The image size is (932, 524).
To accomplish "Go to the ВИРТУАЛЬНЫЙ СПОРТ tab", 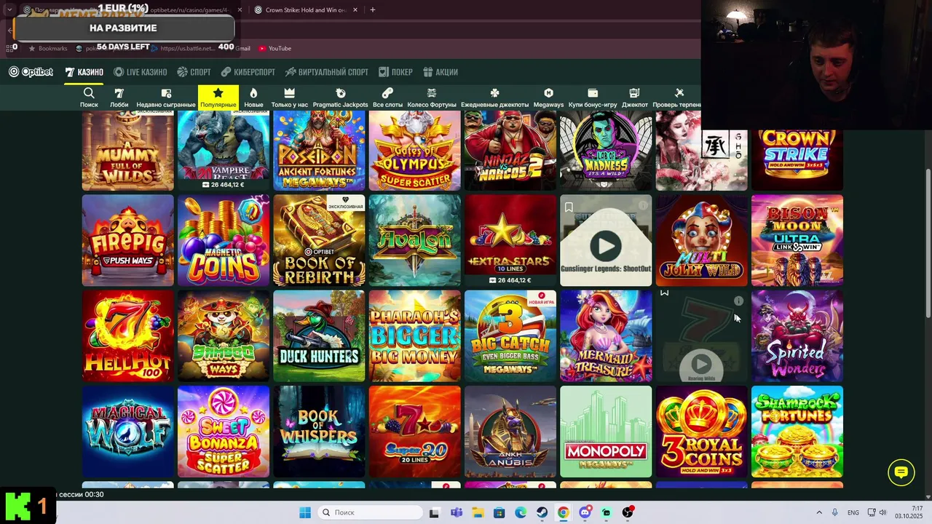I will (x=327, y=72).
